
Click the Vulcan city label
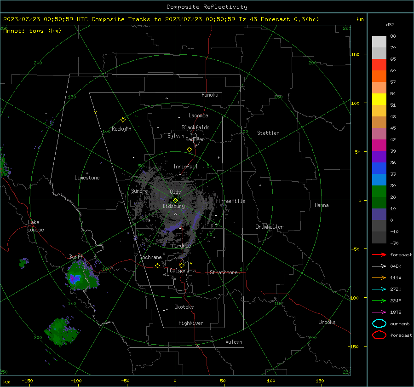pos(234,342)
